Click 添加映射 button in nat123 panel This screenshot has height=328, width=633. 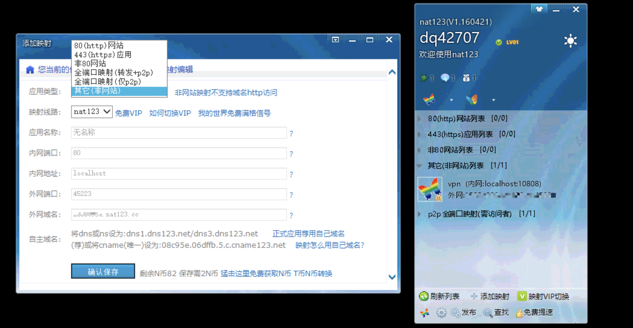(490, 296)
